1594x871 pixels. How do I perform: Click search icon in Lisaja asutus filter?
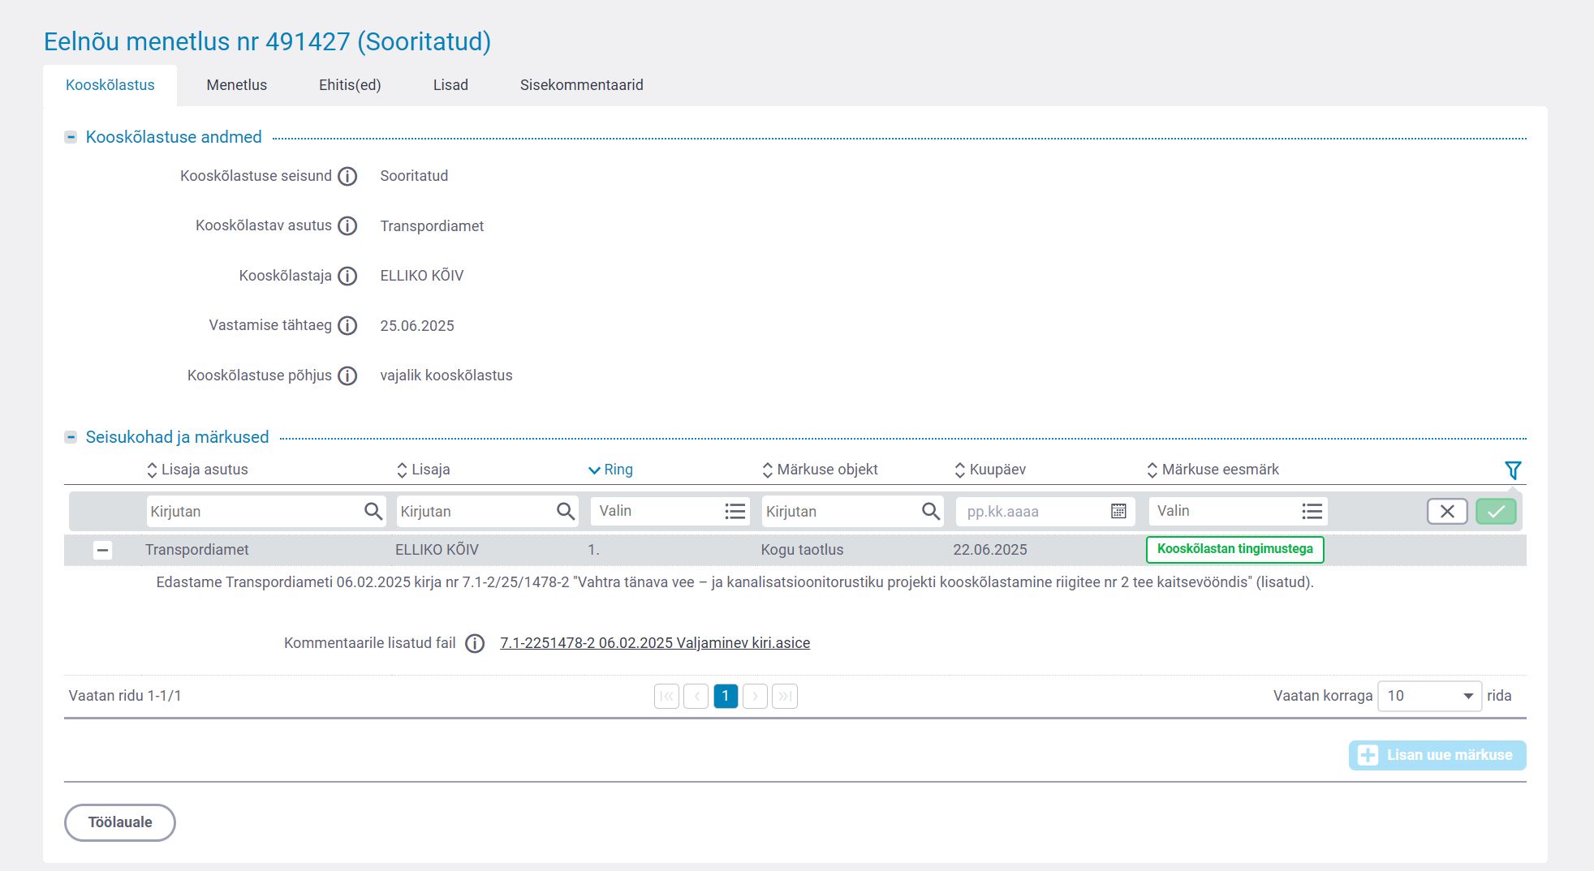[x=373, y=512]
